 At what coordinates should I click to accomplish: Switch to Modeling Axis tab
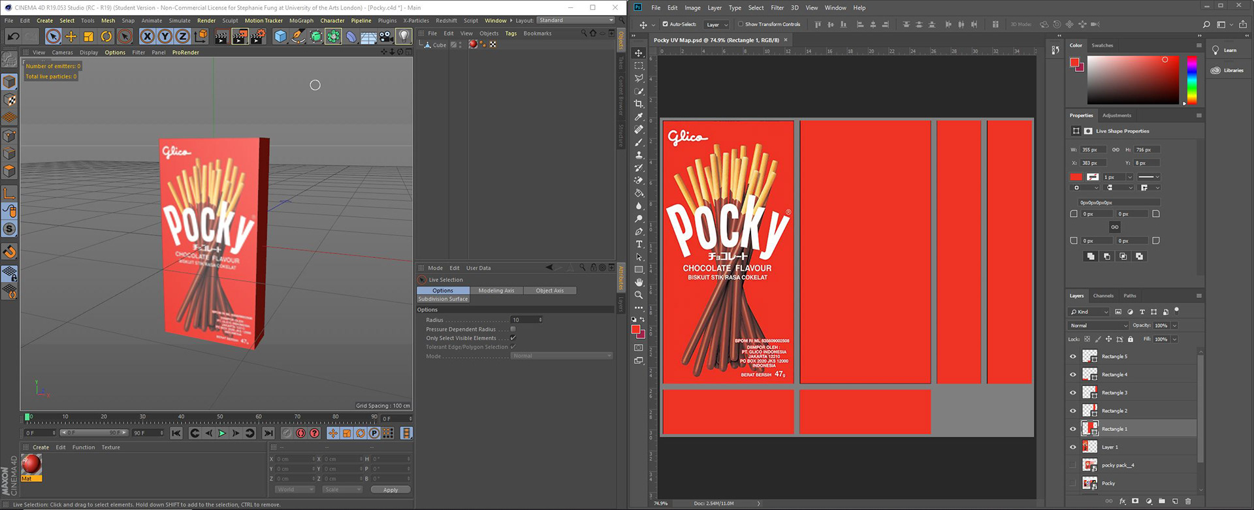(496, 291)
